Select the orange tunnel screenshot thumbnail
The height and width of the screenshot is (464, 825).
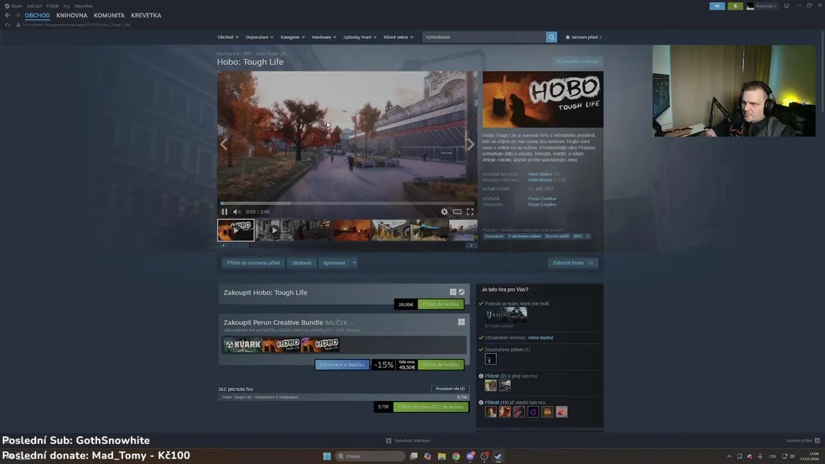coord(351,230)
